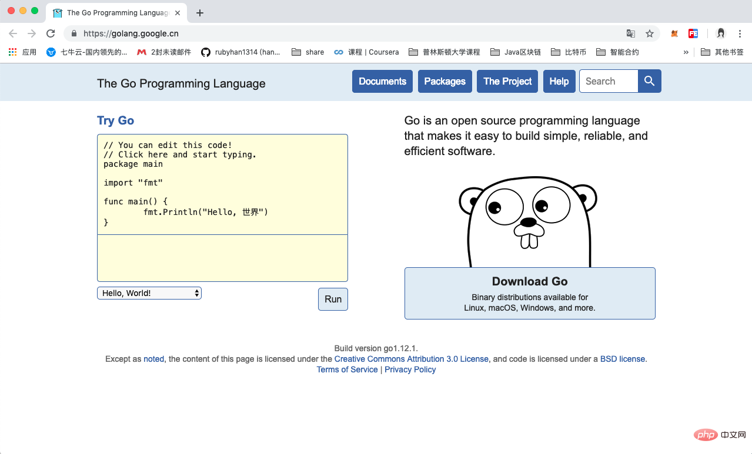
Task: Open the Java区块链 bookmarks folder
Action: click(516, 52)
